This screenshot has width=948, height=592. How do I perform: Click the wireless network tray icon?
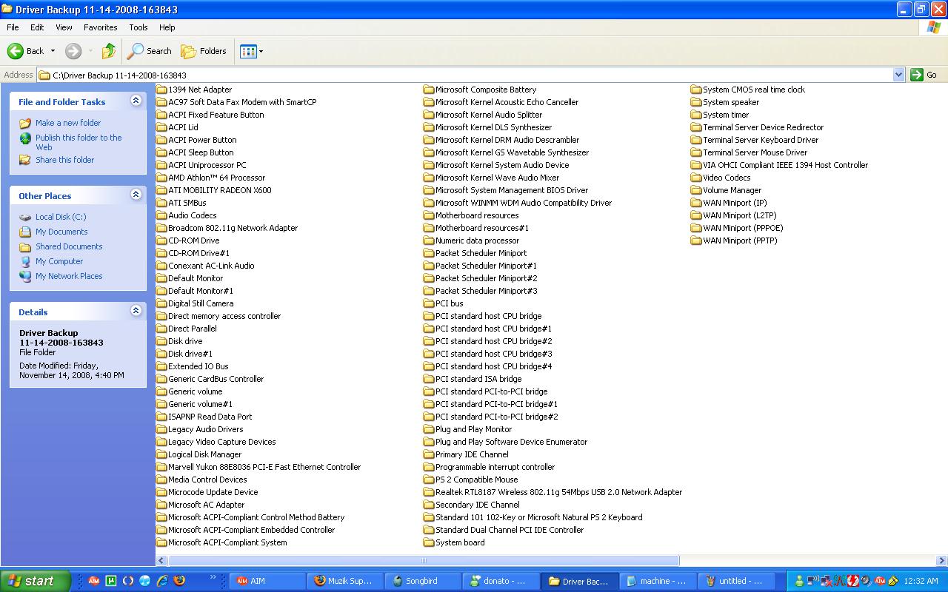point(812,581)
